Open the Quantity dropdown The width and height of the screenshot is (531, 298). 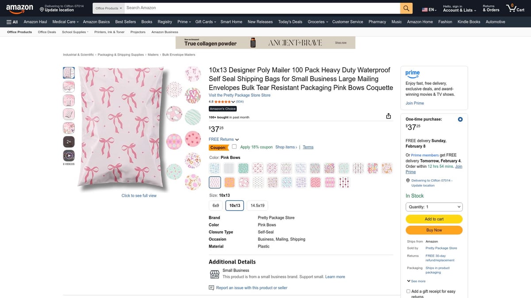point(434,207)
